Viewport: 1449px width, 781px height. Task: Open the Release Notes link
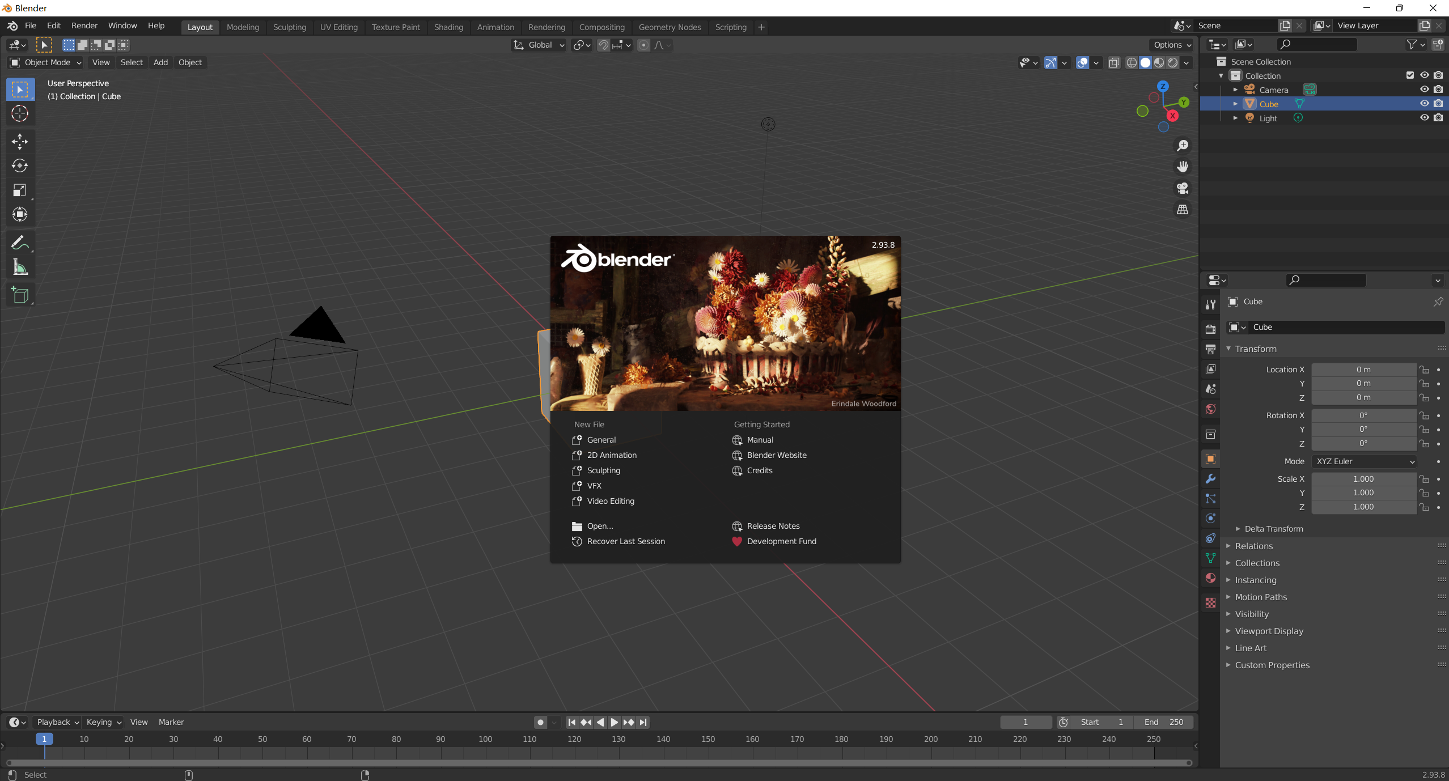pyautogui.click(x=773, y=527)
